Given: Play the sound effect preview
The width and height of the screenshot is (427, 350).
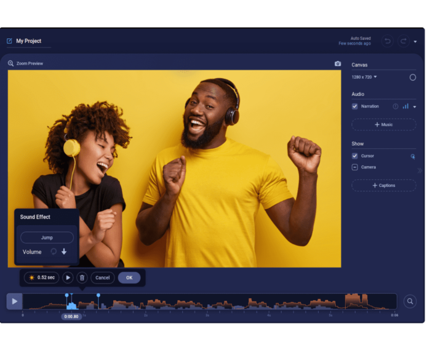Looking at the screenshot, I should pos(68,277).
